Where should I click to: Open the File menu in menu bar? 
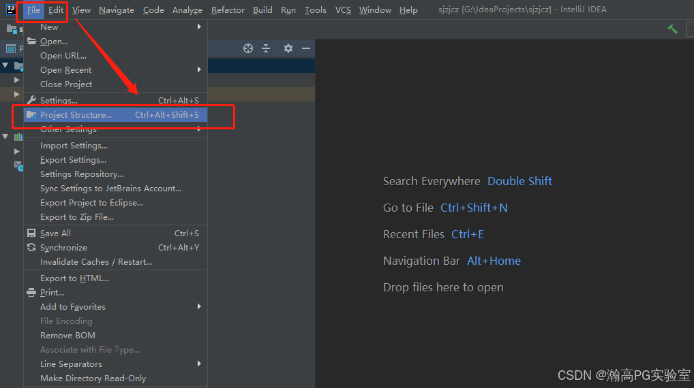(33, 10)
